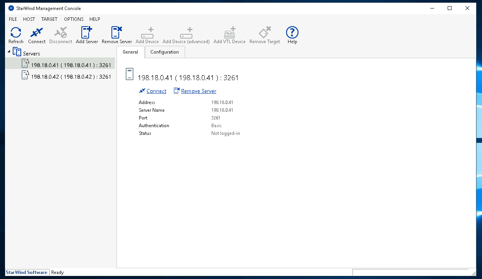Collapse the Servers tree node
The image size is (482, 279).
pos(9,52)
